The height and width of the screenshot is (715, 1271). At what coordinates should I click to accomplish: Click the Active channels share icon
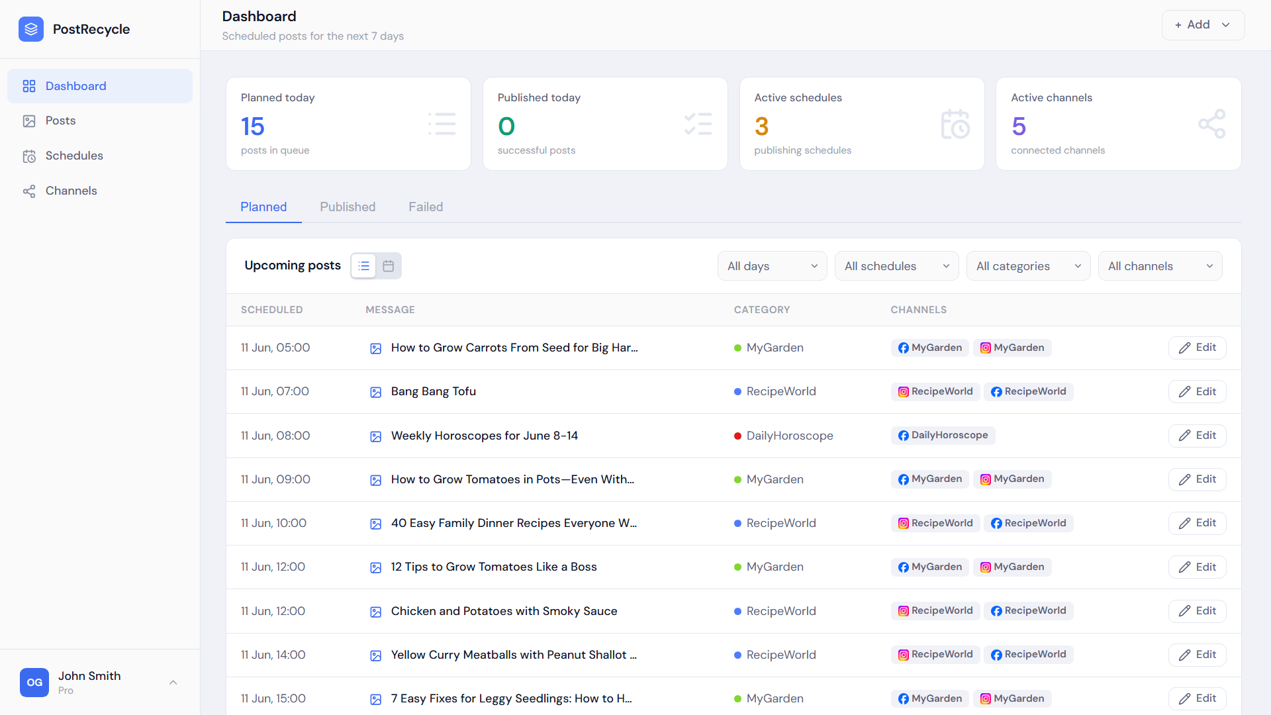click(x=1212, y=124)
